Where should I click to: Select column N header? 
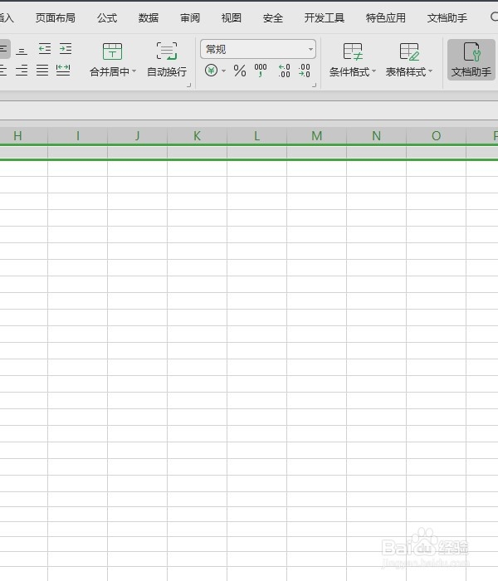(x=377, y=136)
